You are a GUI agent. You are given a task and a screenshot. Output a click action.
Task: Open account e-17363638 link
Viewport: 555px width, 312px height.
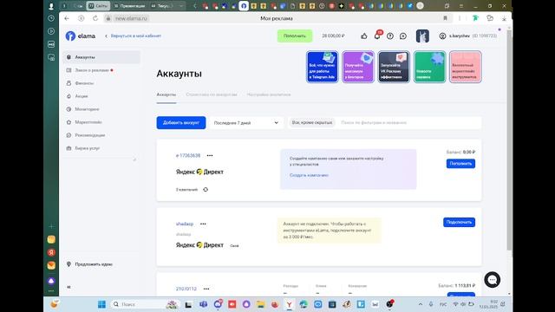(188, 156)
